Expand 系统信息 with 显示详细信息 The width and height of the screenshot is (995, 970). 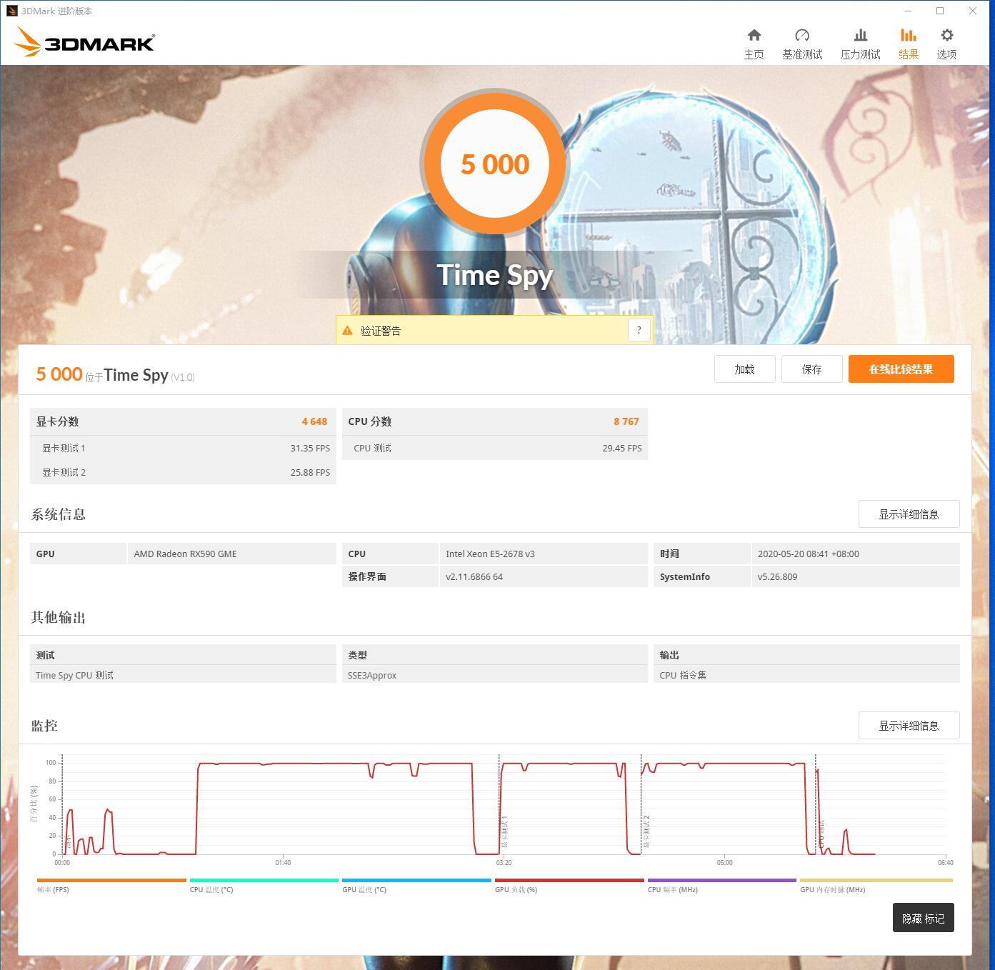coord(909,514)
